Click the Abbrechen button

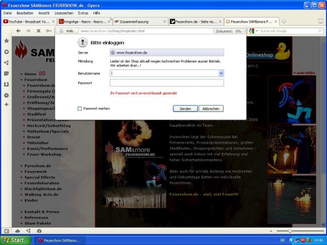click(x=211, y=108)
